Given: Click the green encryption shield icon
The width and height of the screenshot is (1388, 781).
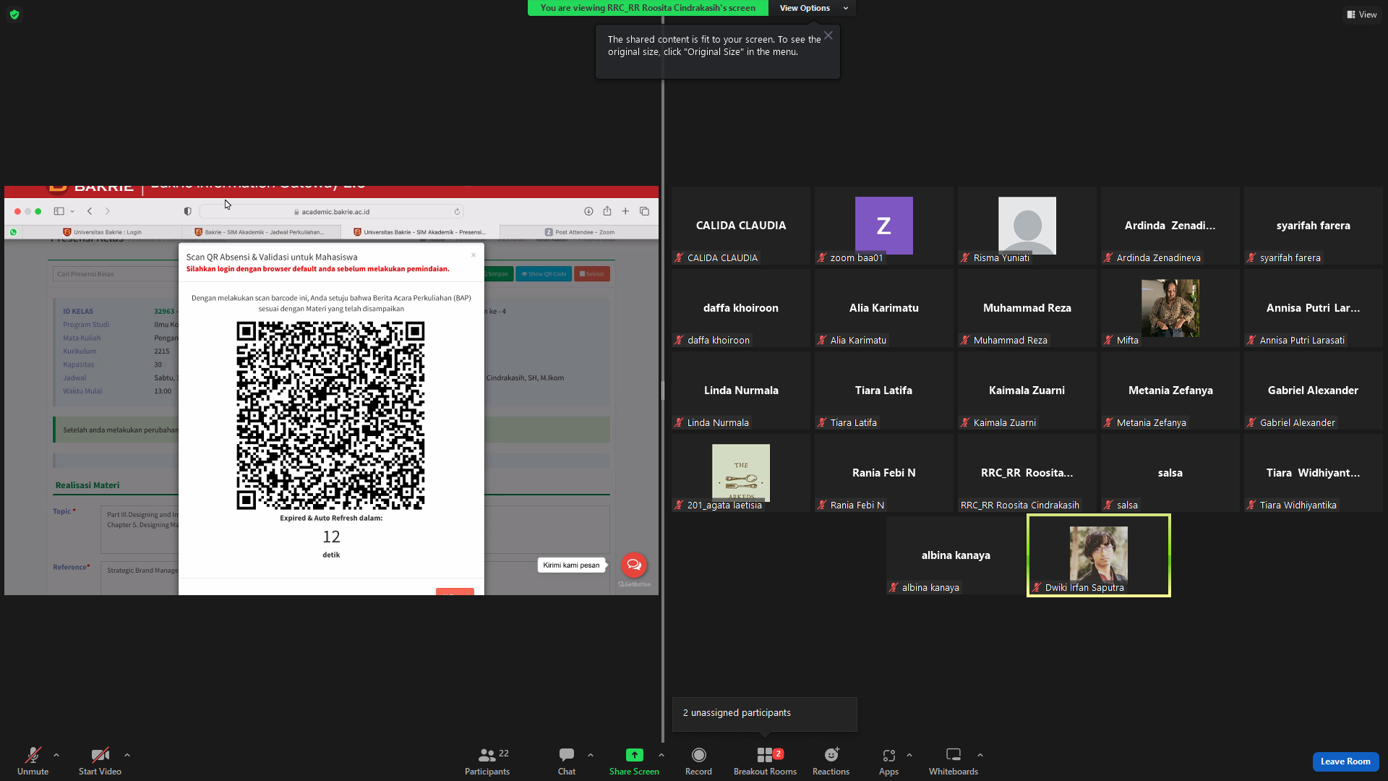Looking at the screenshot, I should [14, 14].
